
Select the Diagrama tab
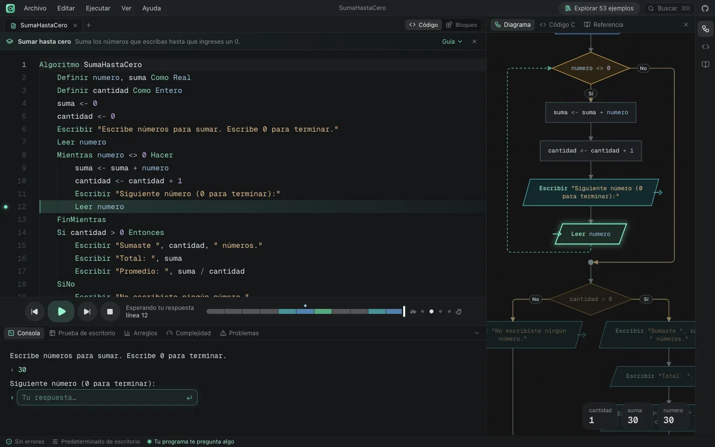[512, 25]
